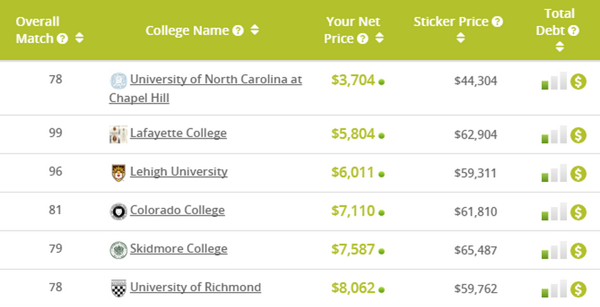
Task: Open the Sticker Price help icon
Action: pos(497,22)
